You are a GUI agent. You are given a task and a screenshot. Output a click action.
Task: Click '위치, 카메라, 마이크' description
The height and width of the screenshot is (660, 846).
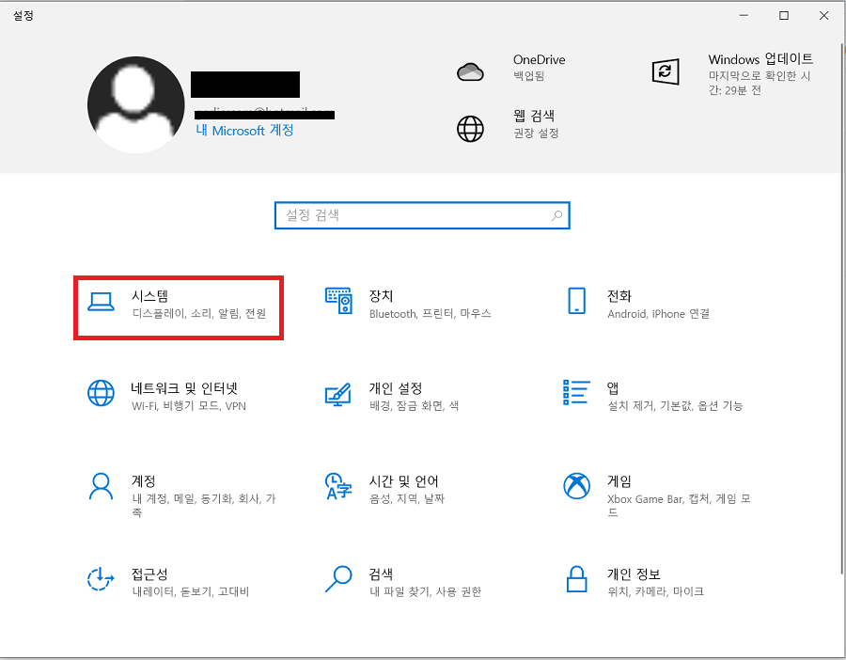coord(655,591)
